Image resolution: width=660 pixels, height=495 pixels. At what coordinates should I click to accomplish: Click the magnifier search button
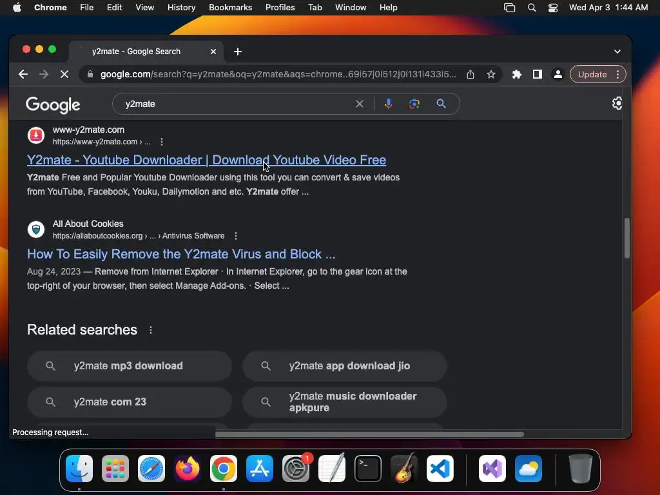(x=441, y=104)
